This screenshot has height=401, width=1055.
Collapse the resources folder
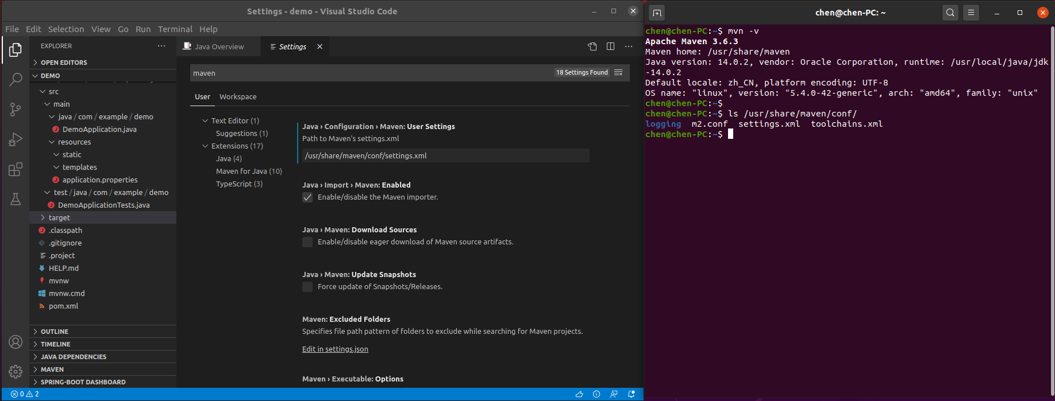74,142
